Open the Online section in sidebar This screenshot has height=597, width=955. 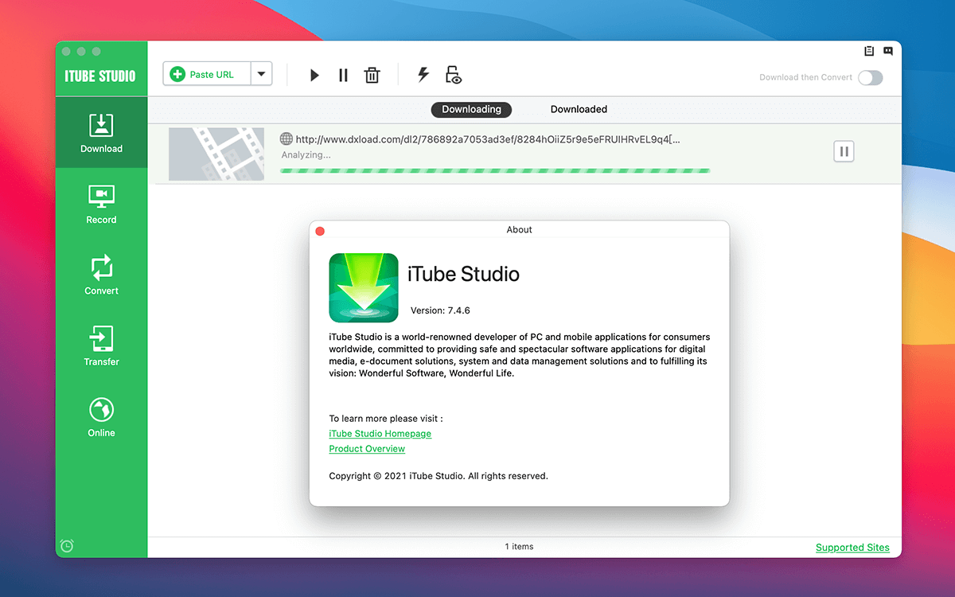[x=101, y=417]
